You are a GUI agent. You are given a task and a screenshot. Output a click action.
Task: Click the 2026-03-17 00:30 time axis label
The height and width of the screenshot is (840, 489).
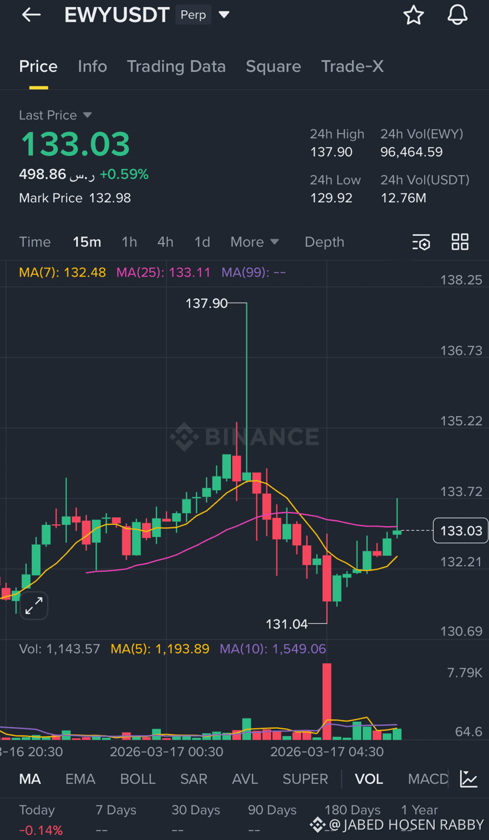[x=167, y=752]
